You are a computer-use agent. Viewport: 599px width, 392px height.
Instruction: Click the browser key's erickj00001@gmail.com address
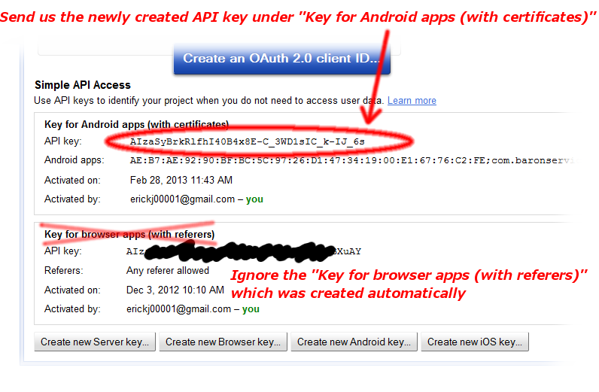[x=179, y=309]
